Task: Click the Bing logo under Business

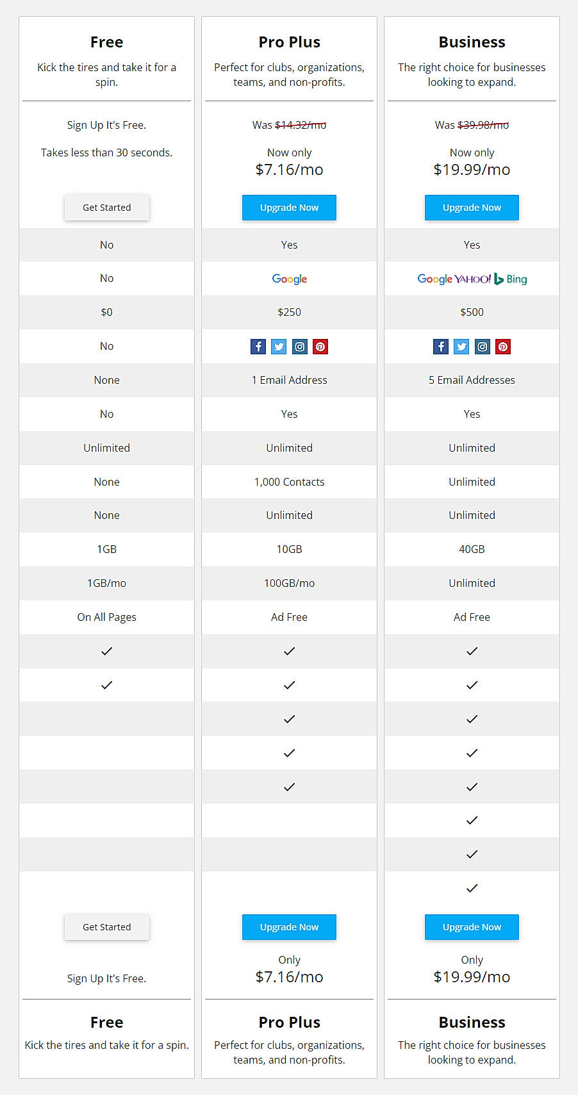Action: click(x=511, y=279)
